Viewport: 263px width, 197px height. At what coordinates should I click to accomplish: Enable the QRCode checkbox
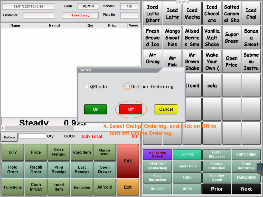pyautogui.click(x=87, y=87)
